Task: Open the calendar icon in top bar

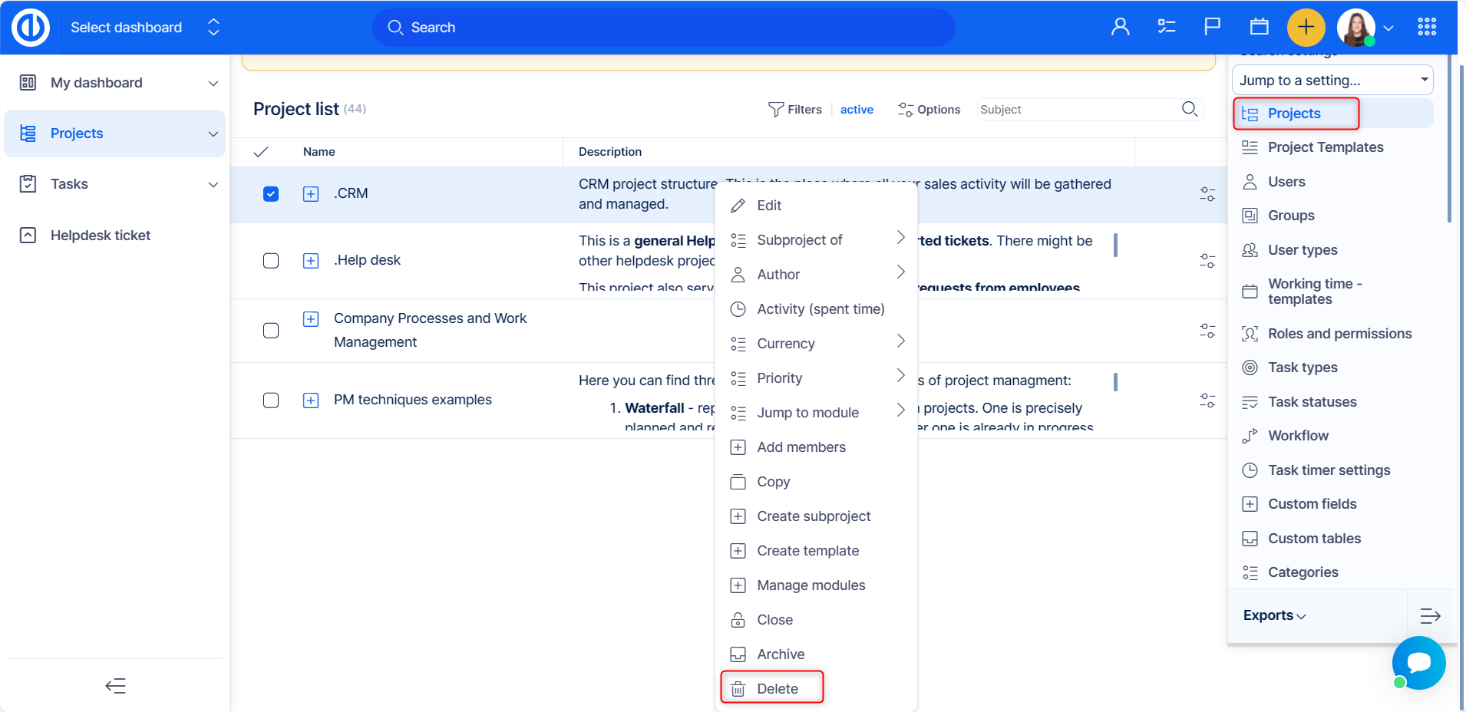Action: (1259, 28)
